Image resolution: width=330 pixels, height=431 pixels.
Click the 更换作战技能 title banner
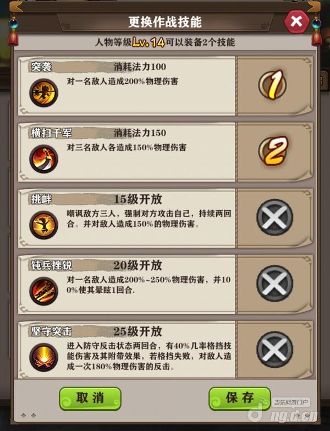click(165, 22)
